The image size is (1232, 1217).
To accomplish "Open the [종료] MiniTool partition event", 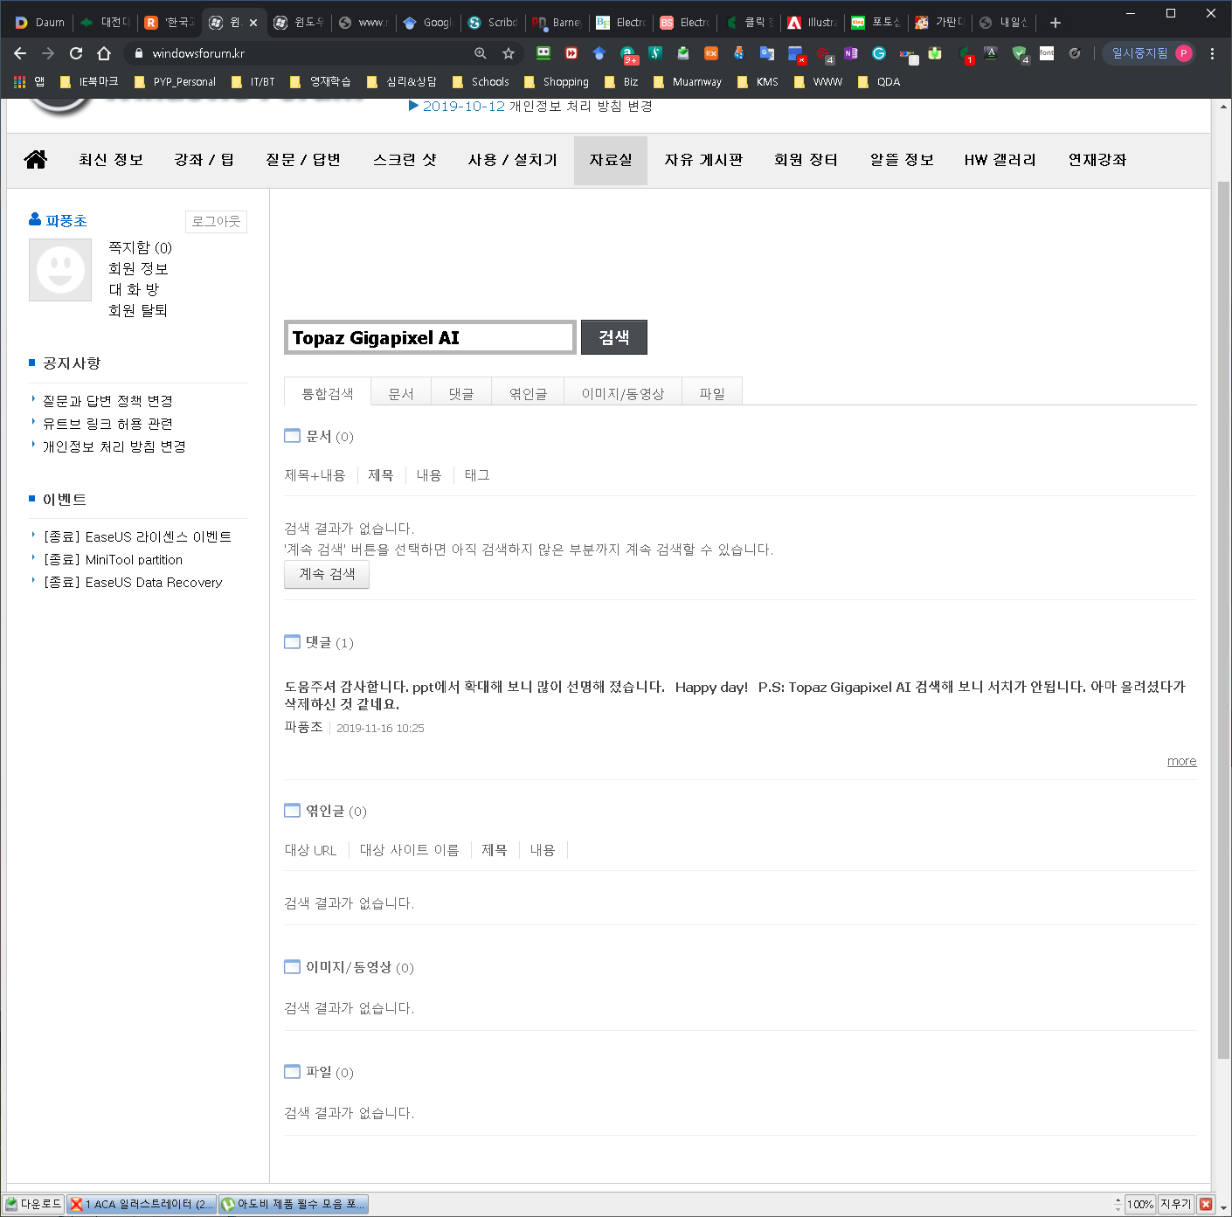I will pyautogui.click(x=114, y=560).
